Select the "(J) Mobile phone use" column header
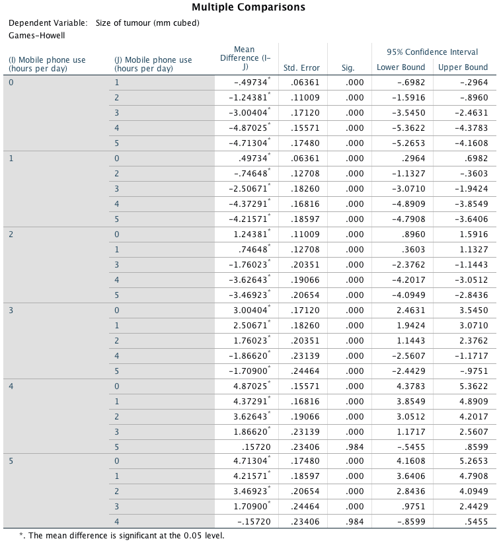Screen dimensions: 501x545 [153, 63]
